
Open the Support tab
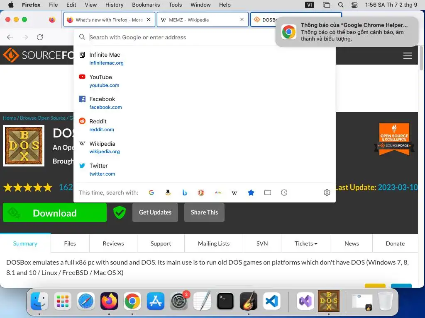pyautogui.click(x=161, y=243)
